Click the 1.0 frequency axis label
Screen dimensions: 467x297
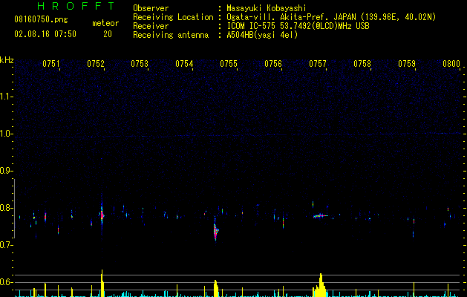(x=6, y=134)
